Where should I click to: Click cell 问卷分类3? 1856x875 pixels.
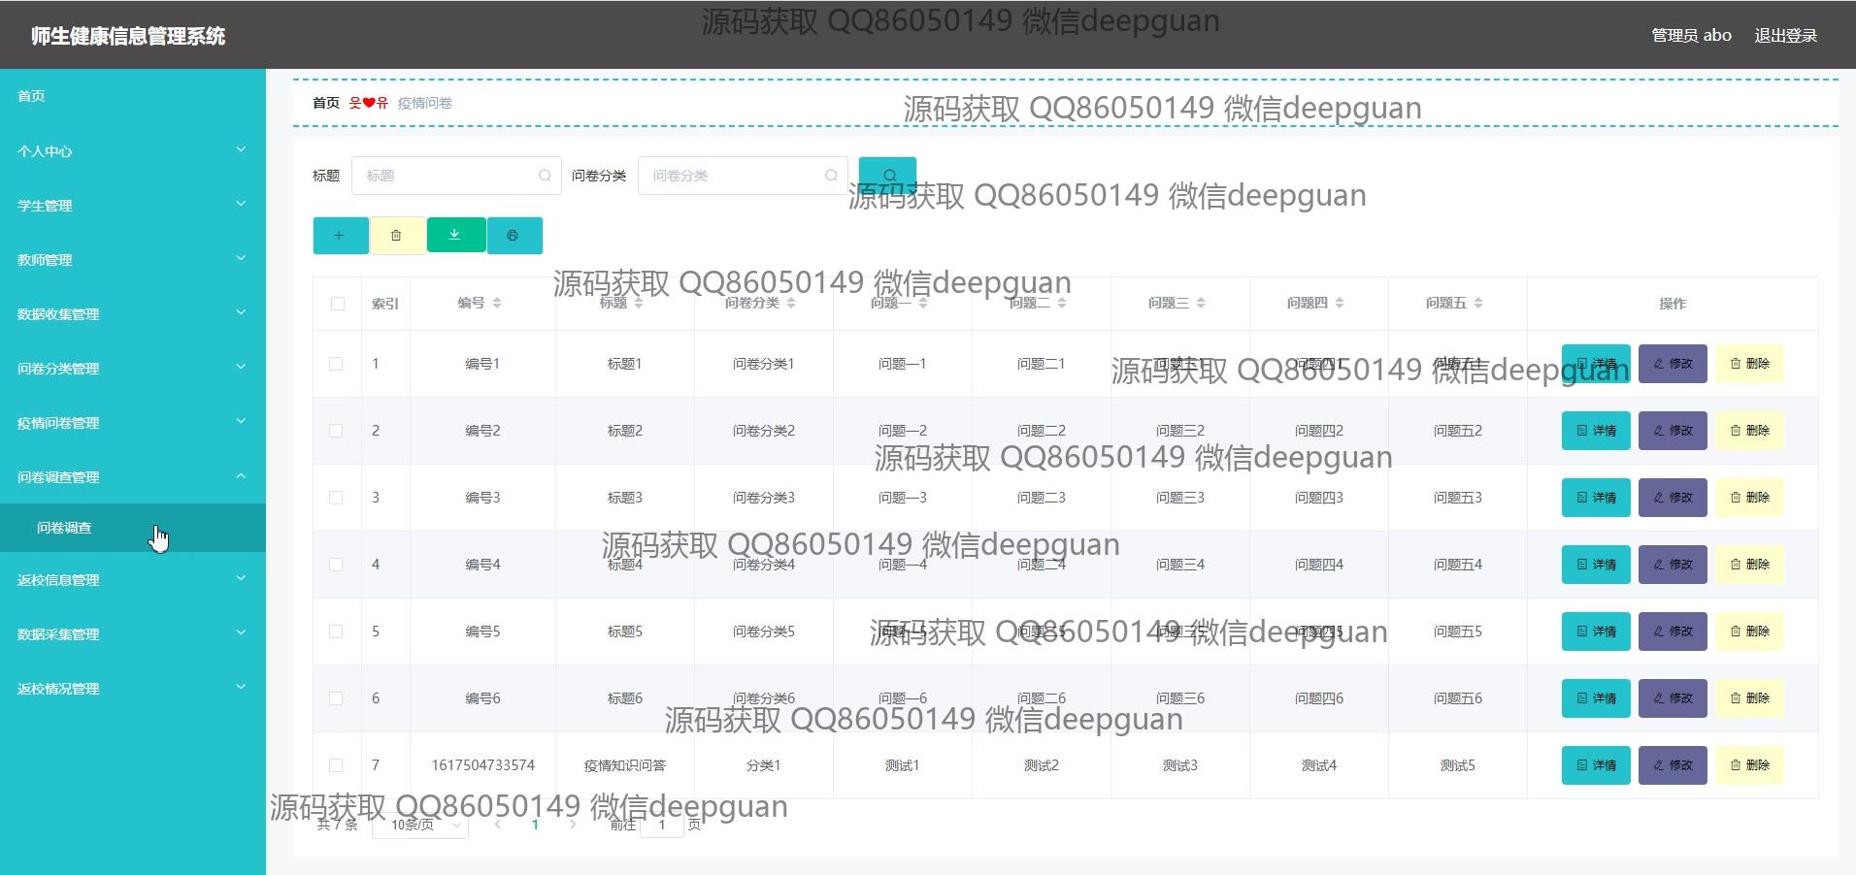[x=764, y=498]
